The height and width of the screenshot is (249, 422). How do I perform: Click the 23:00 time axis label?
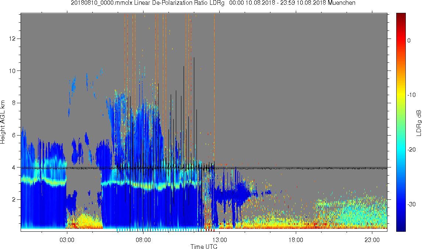click(372, 240)
